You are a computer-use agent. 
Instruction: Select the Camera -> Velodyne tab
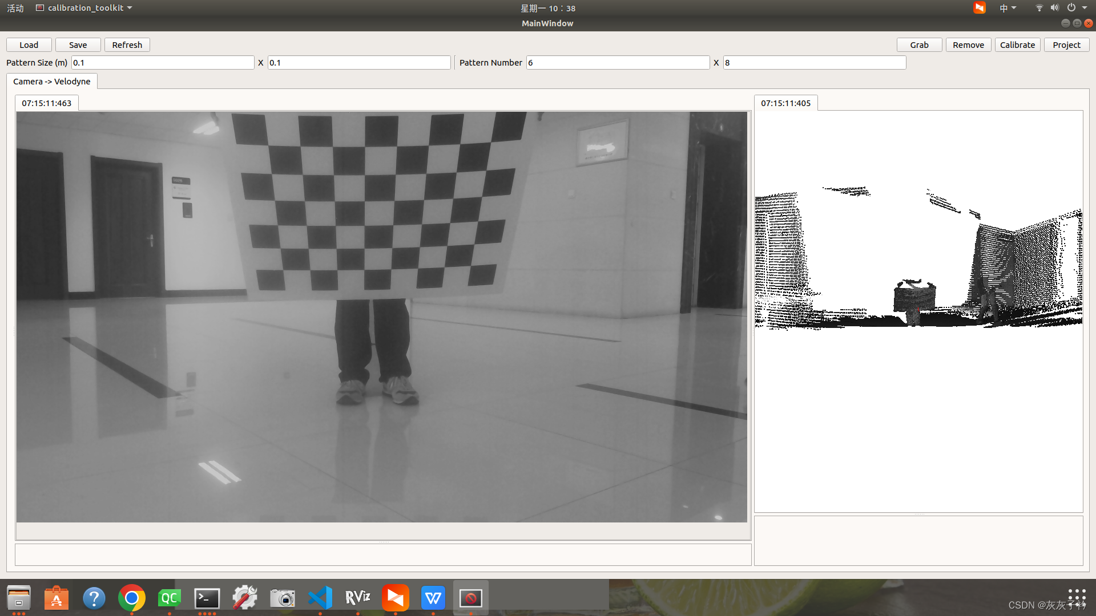pos(52,82)
